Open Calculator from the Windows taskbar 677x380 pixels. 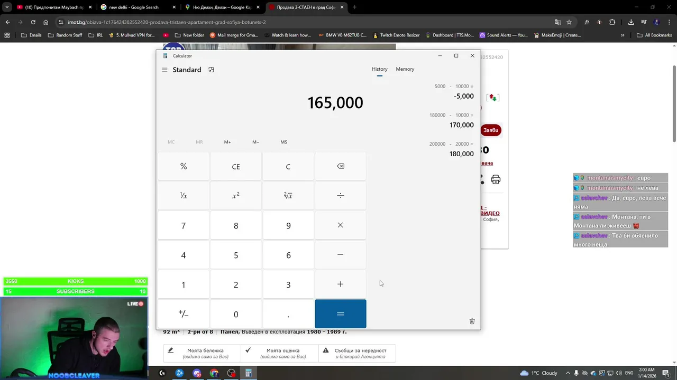(248, 373)
